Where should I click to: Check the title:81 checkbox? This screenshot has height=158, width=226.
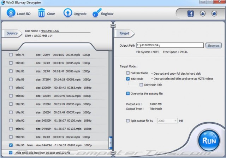click(x=11, y=71)
